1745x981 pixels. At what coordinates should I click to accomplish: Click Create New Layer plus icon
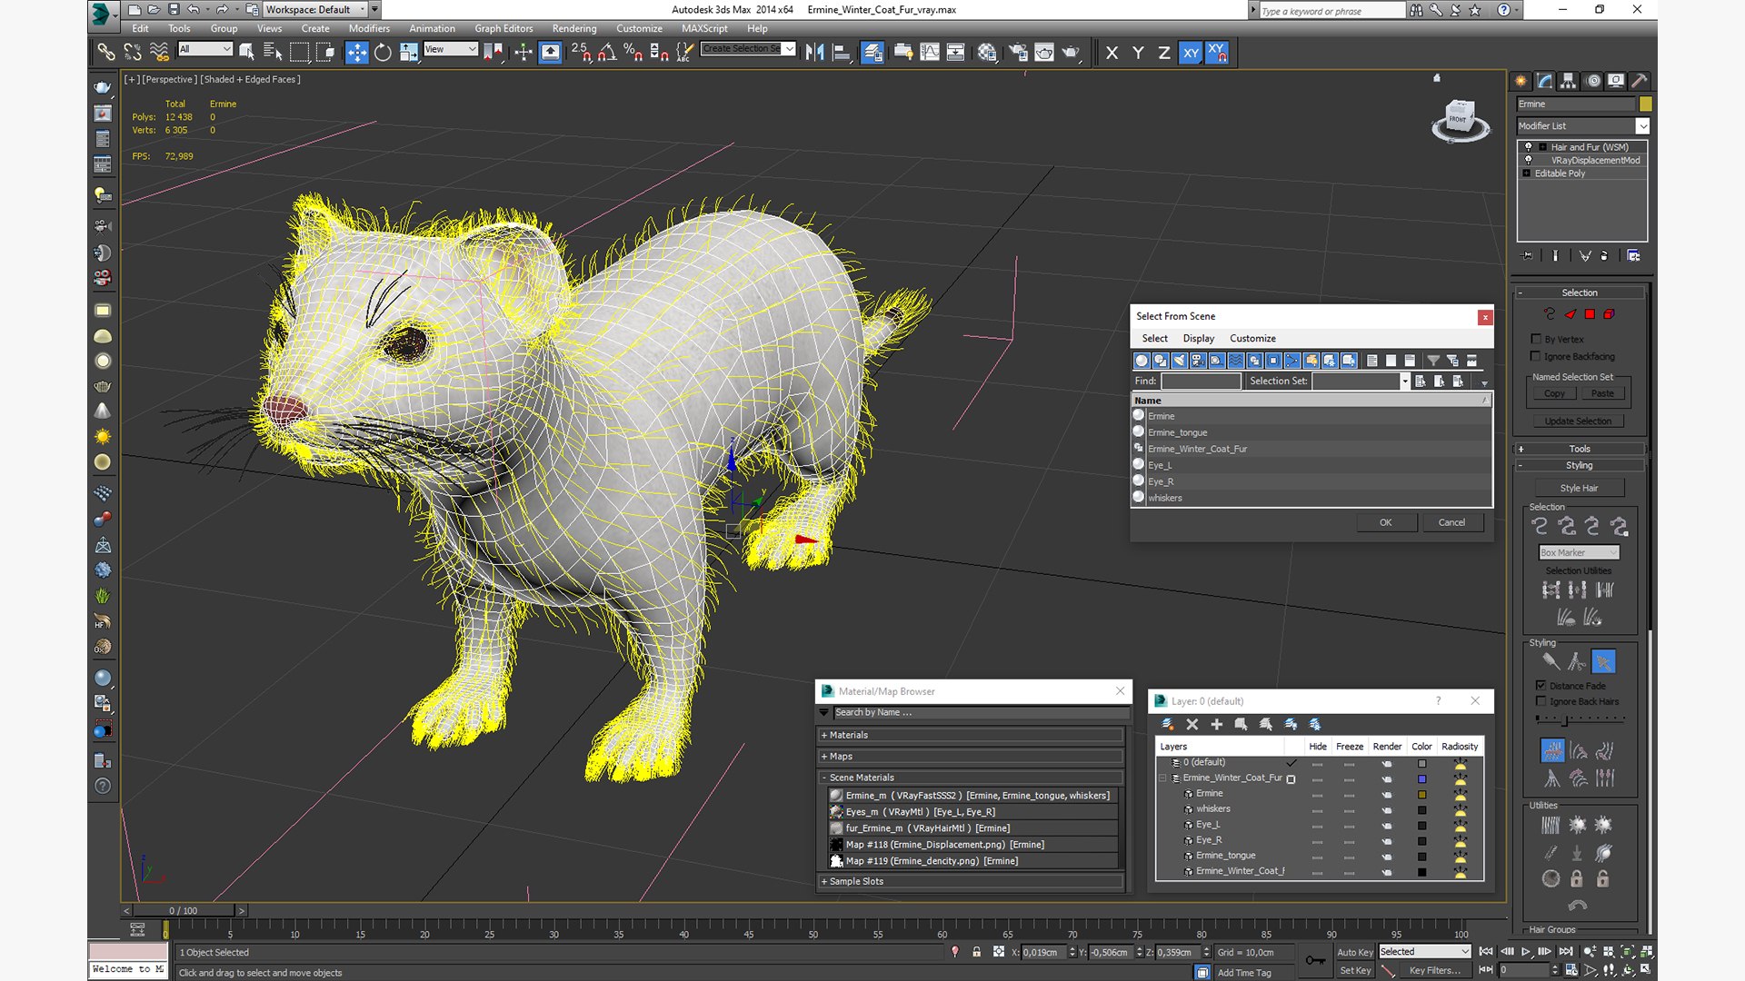click(x=1216, y=724)
